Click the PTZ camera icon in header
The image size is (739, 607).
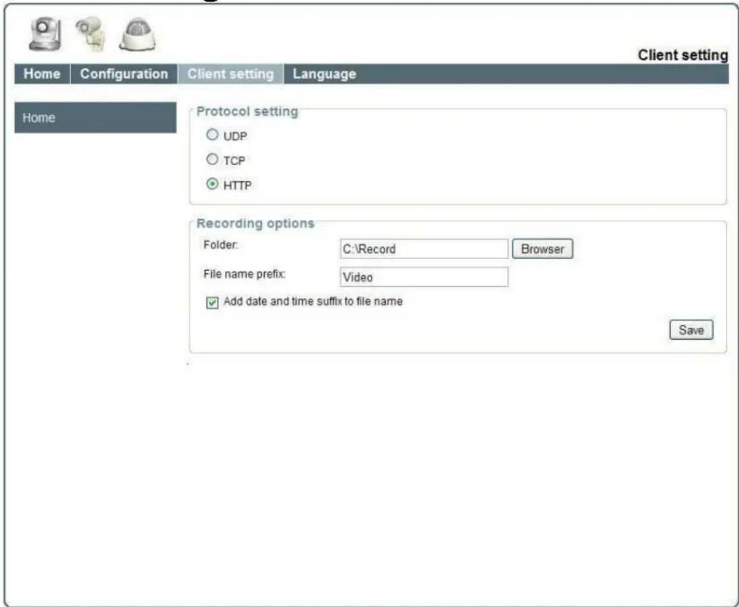(45, 34)
